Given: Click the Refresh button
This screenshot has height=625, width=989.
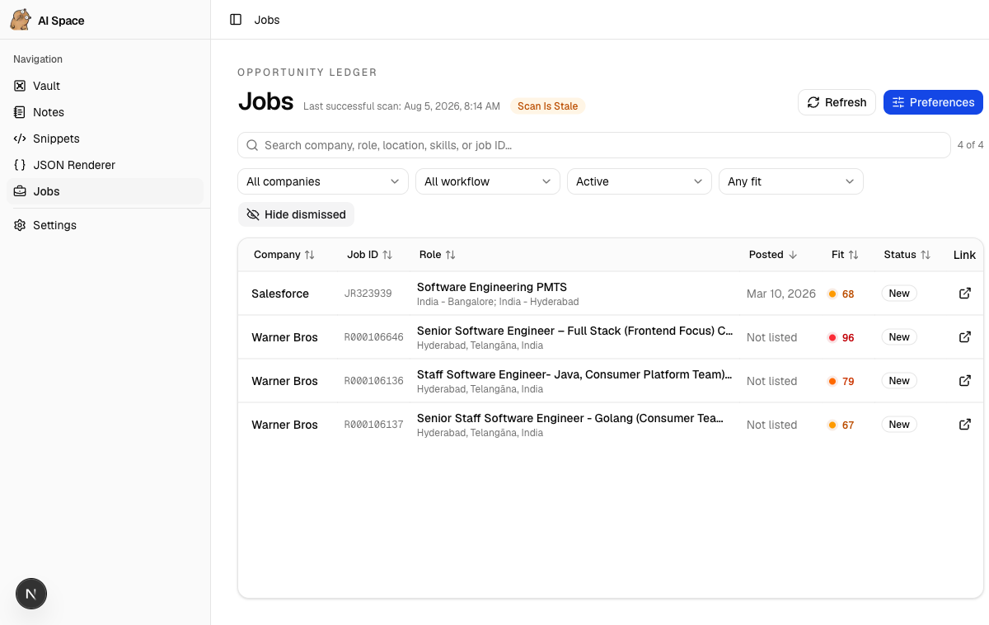Looking at the screenshot, I should click(837, 102).
